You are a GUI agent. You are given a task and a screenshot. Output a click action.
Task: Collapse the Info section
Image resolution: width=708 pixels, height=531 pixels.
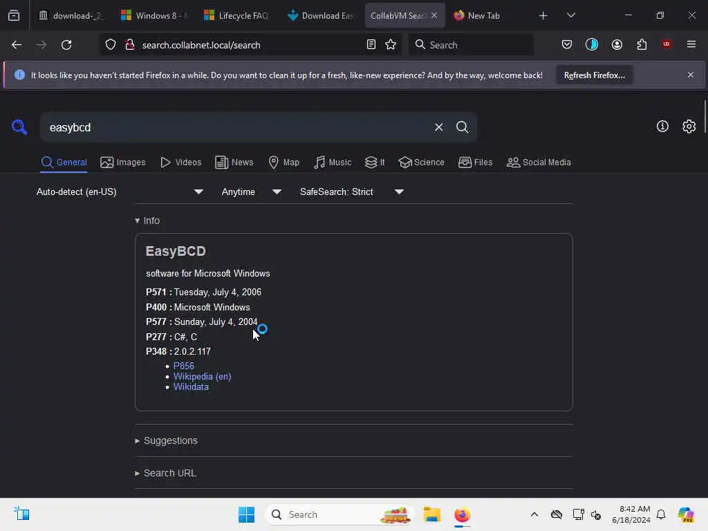[x=147, y=221]
